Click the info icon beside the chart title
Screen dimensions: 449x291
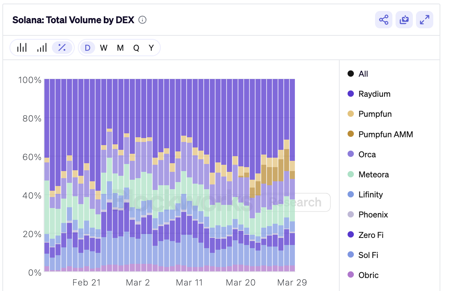coord(142,20)
